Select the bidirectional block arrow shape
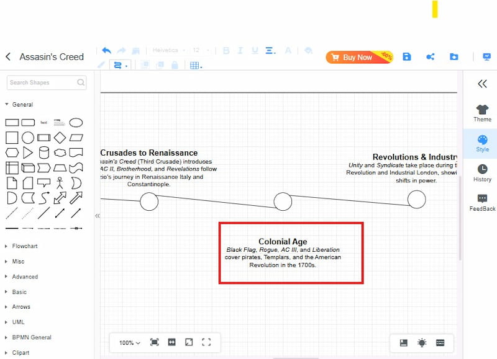 click(x=60, y=198)
